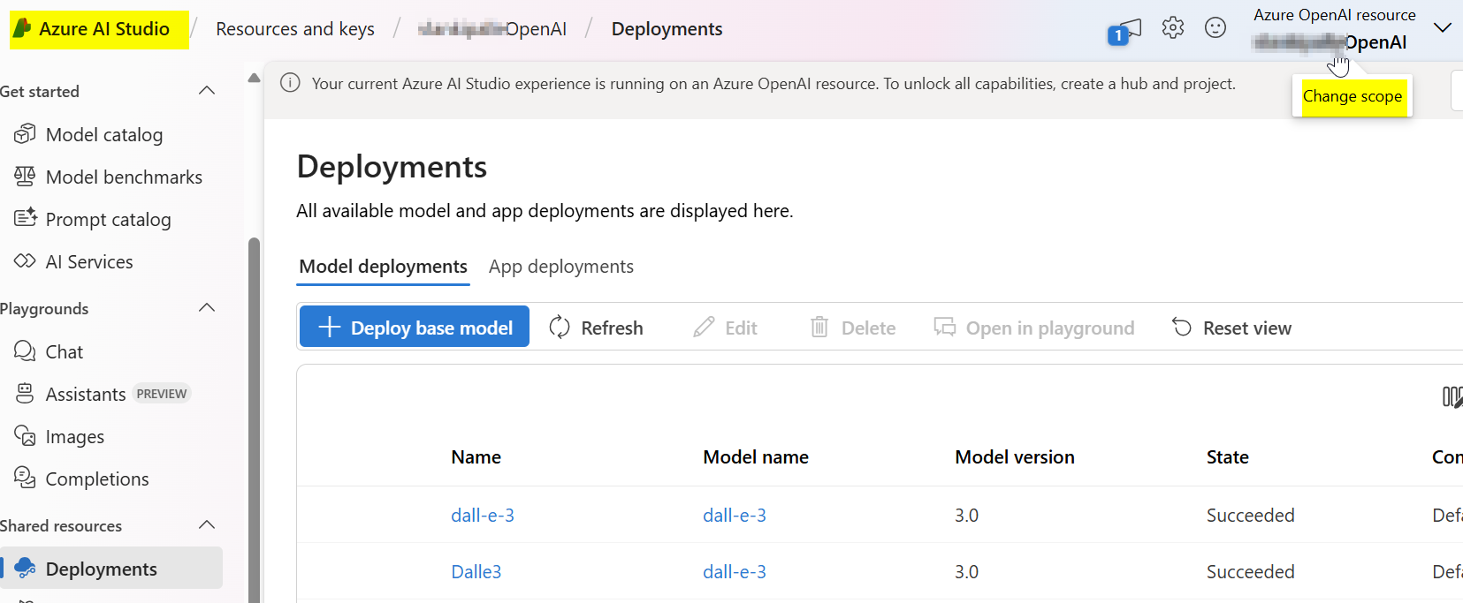Image resolution: width=1463 pixels, height=603 pixels.
Task: Click Deploy base model button
Action: click(x=415, y=327)
